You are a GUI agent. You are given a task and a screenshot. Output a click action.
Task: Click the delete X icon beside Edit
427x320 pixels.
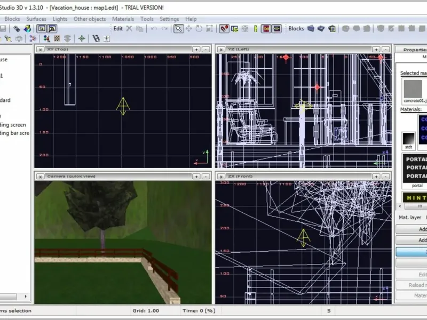click(x=129, y=29)
